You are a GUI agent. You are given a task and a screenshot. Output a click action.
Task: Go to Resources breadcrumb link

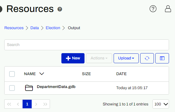[14, 28]
